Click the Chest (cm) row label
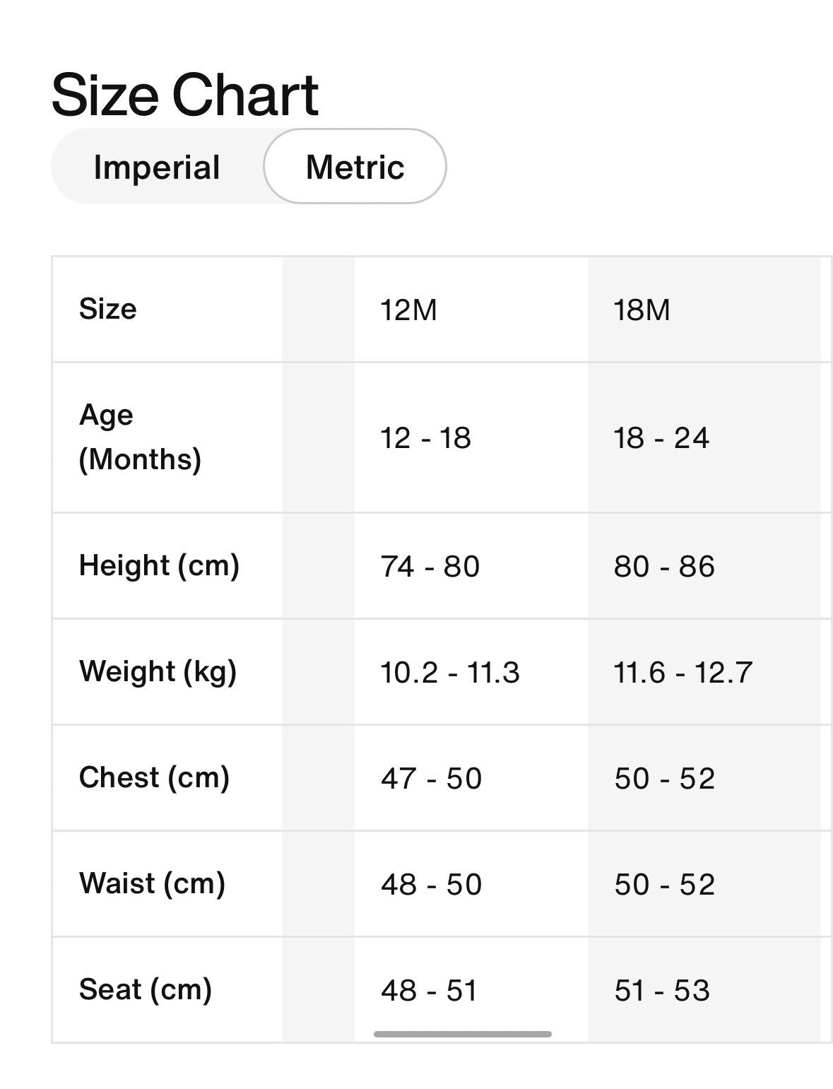This screenshot has height=1089, width=833. [153, 777]
